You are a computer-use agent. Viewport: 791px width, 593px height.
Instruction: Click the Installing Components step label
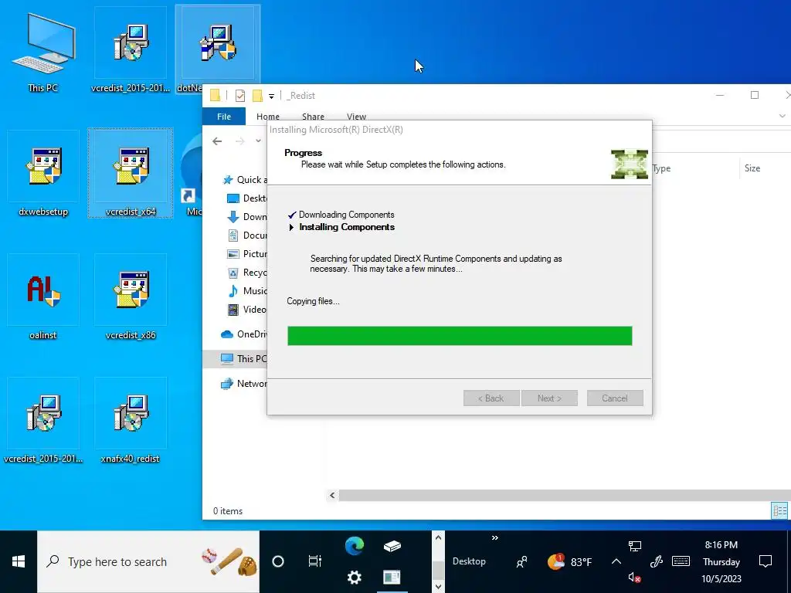pyautogui.click(x=347, y=228)
